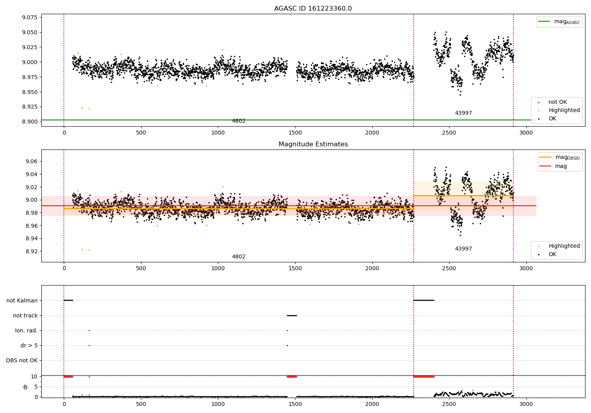Click the y-axis tick '8.925' in AGASC ID plot
Viewport: 591px width, 413px height.
pos(30,107)
